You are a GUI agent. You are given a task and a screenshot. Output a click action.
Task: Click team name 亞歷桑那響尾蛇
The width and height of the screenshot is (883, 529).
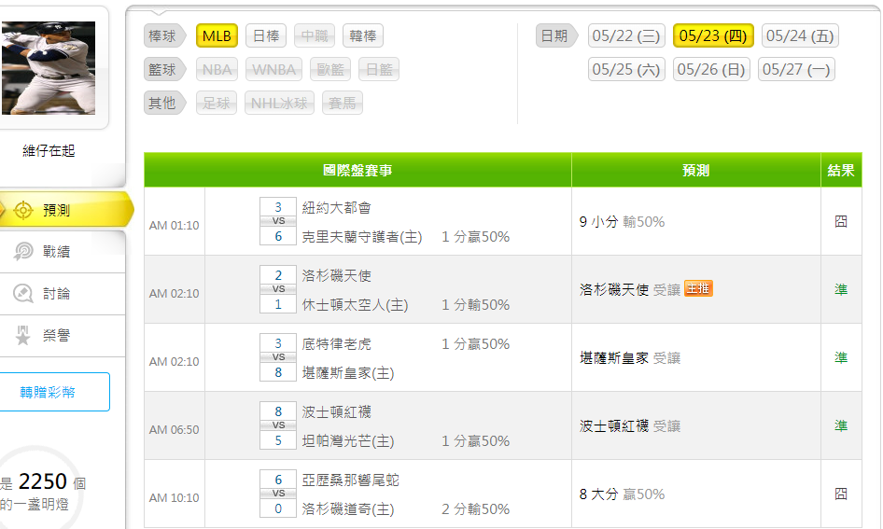350,480
